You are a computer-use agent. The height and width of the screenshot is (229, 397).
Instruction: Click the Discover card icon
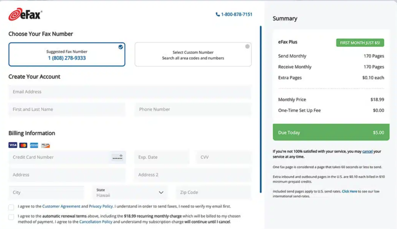click(x=46, y=145)
